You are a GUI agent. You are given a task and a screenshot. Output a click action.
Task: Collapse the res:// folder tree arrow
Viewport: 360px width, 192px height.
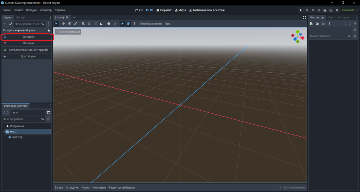pyautogui.click(x=4, y=132)
